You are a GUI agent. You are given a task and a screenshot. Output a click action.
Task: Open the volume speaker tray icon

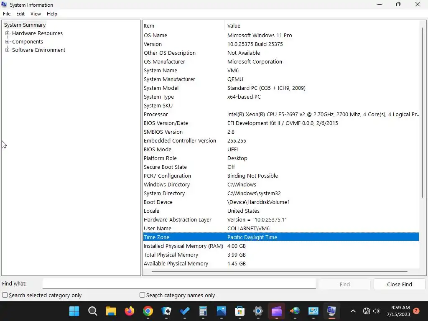coord(376,311)
